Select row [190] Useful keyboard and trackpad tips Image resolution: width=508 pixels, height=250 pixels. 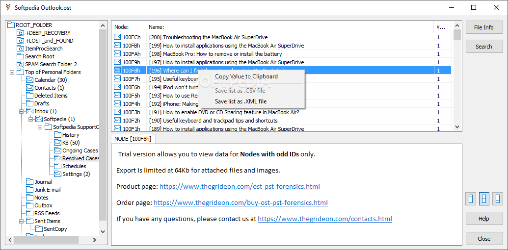click(x=282, y=121)
